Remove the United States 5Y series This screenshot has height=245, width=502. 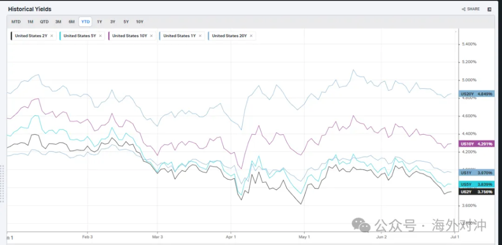click(100, 36)
